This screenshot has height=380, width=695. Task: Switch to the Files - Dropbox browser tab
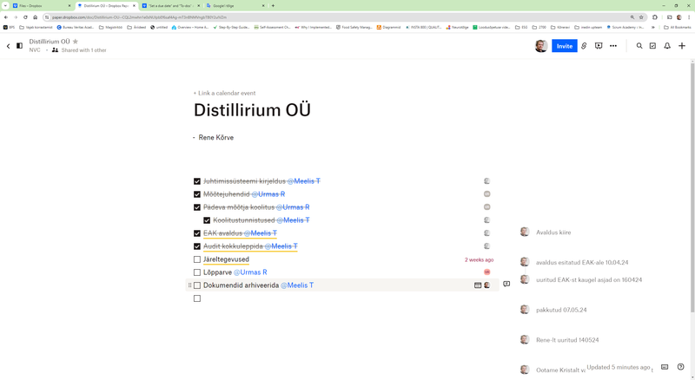pos(35,5)
